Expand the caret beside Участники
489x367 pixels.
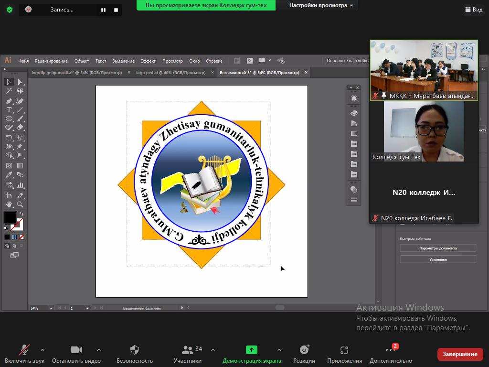click(x=213, y=350)
